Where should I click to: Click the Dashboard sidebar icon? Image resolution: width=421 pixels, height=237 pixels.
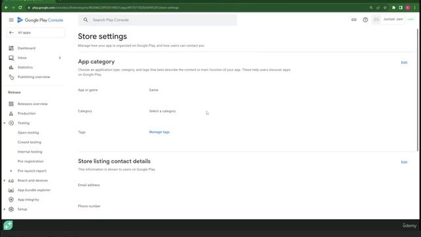(x=11, y=48)
